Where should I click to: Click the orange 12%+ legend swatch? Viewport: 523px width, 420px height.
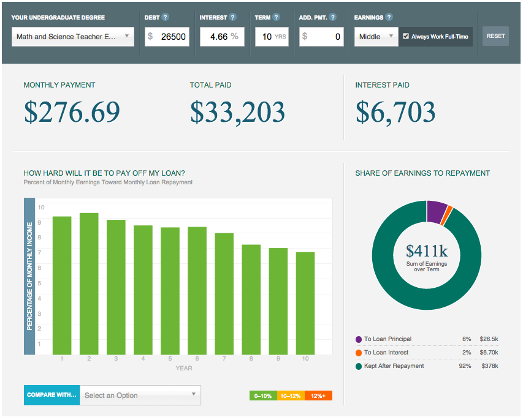pos(318,396)
